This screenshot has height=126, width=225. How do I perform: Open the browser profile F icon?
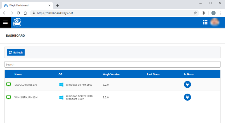pyautogui.click(x=213, y=13)
